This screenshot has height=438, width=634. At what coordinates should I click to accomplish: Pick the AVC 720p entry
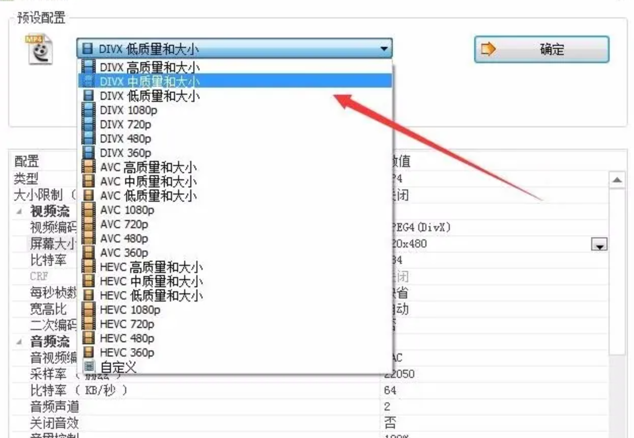[235, 224]
